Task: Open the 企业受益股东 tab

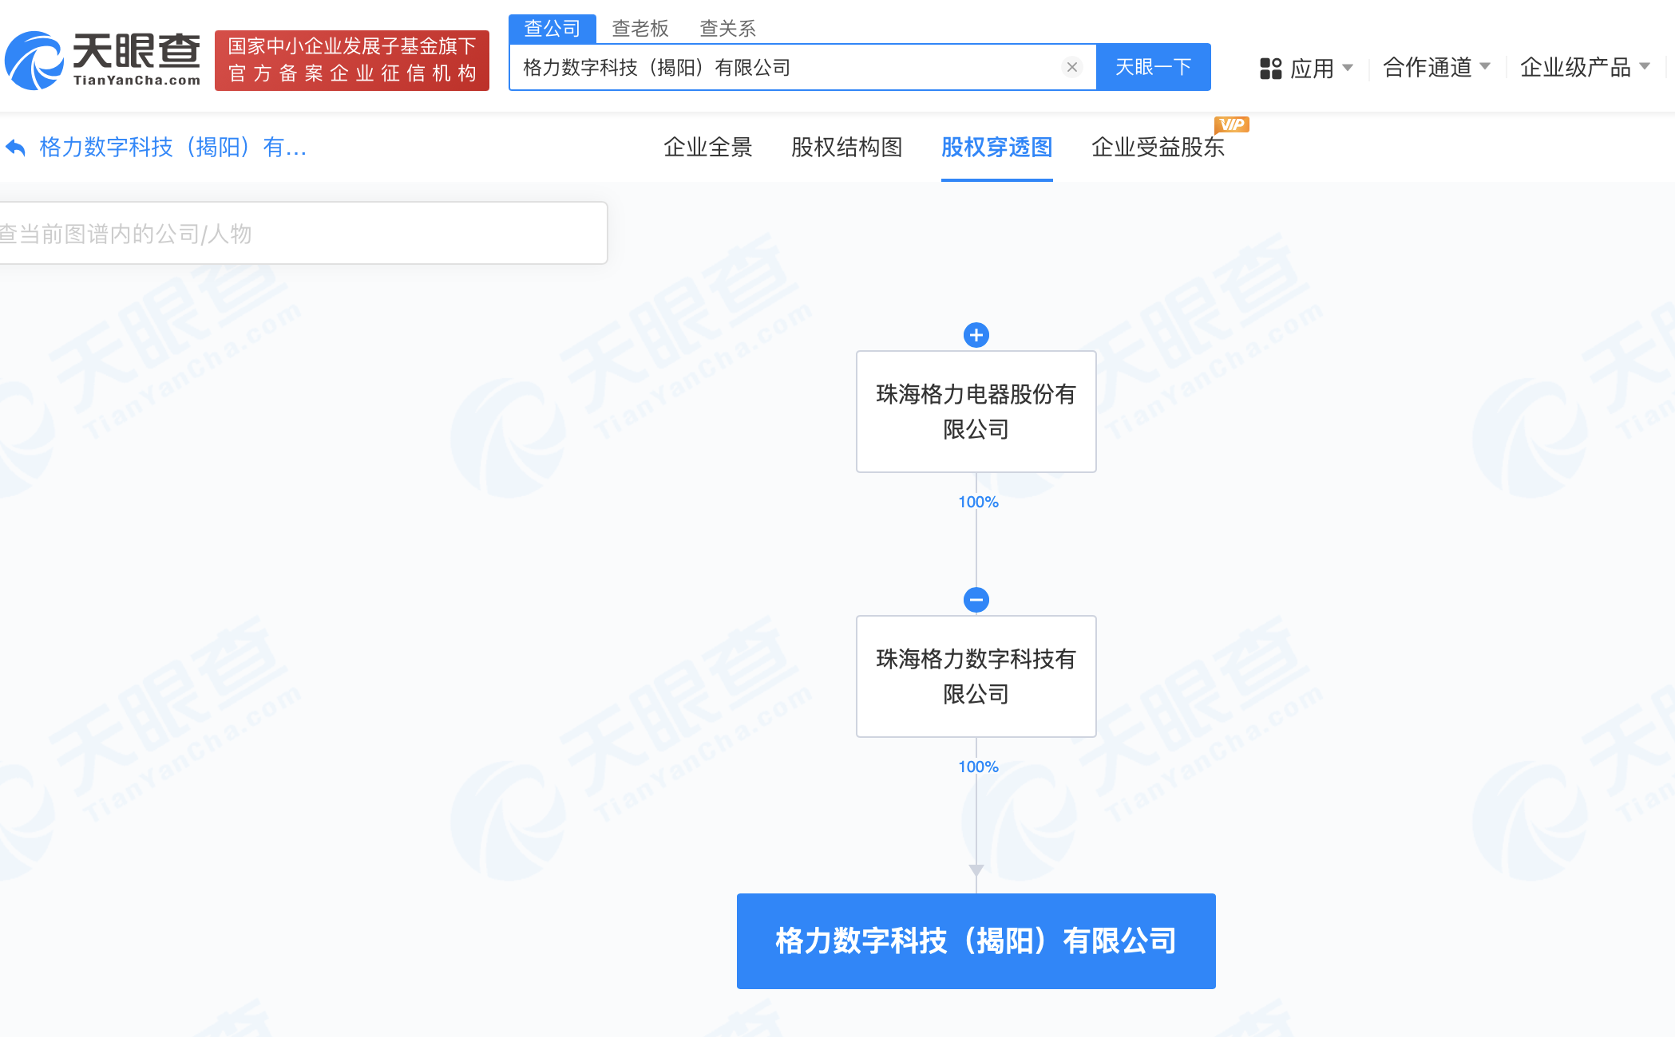Action: point(1157,148)
